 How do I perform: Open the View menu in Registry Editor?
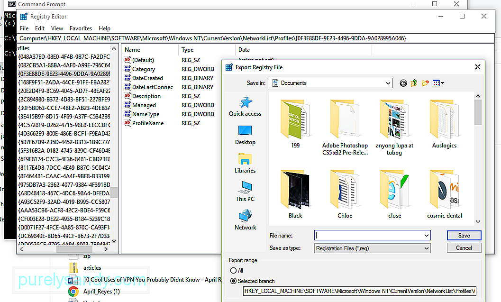[x=57, y=28]
